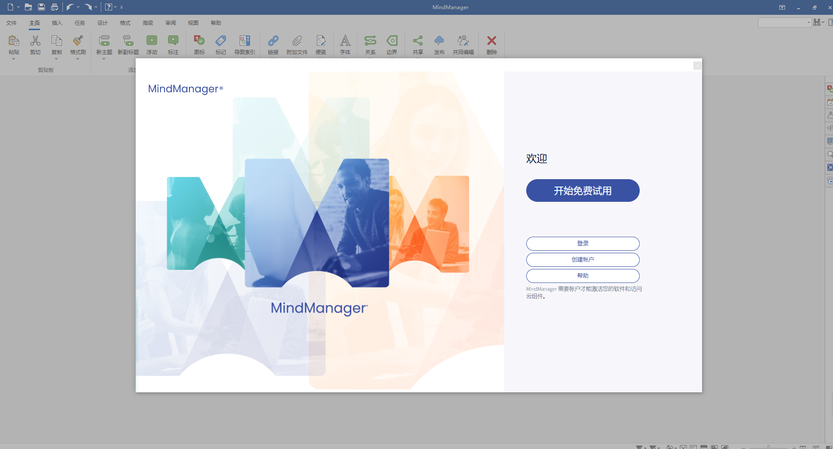
Task: Click the 登录 (Login) button
Action: click(583, 243)
